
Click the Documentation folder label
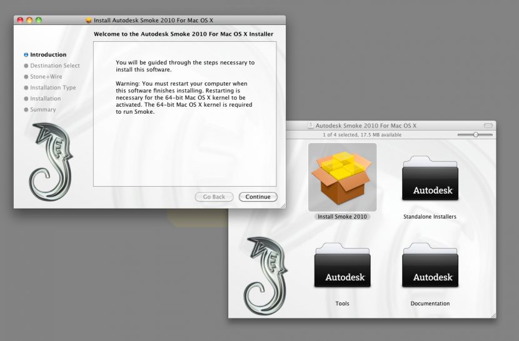click(x=430, y=304)
